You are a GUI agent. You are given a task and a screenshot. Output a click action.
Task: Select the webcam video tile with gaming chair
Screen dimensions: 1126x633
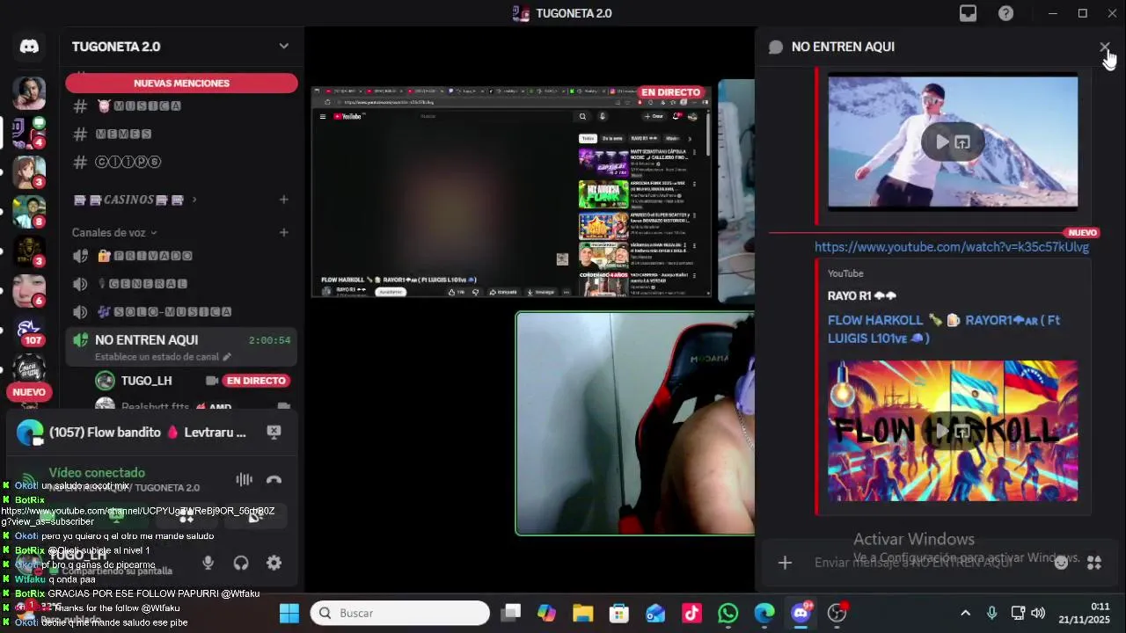[x=635, y=423]
